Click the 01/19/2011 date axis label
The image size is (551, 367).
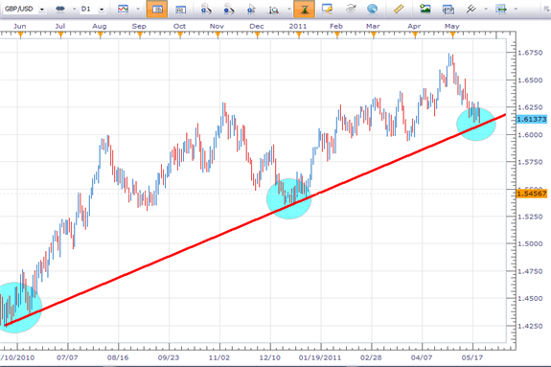[x=320, y=357]
